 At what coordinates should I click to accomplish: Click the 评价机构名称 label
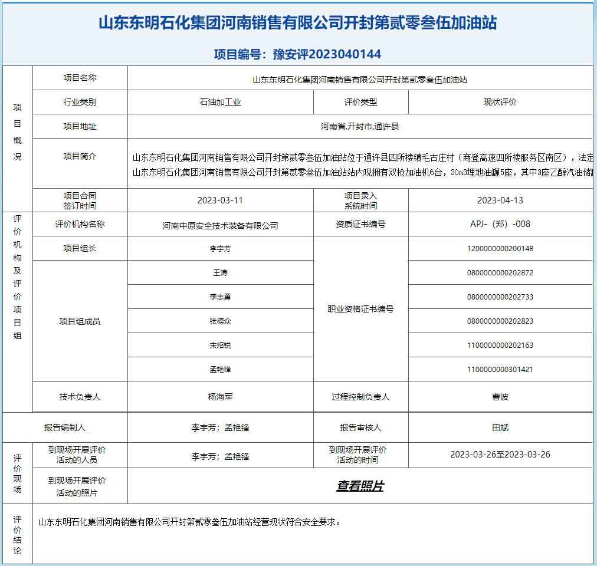[80, 224]
